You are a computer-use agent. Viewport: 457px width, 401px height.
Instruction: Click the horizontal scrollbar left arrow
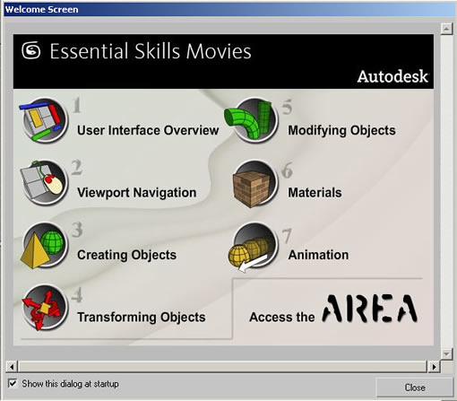point(12,366)
